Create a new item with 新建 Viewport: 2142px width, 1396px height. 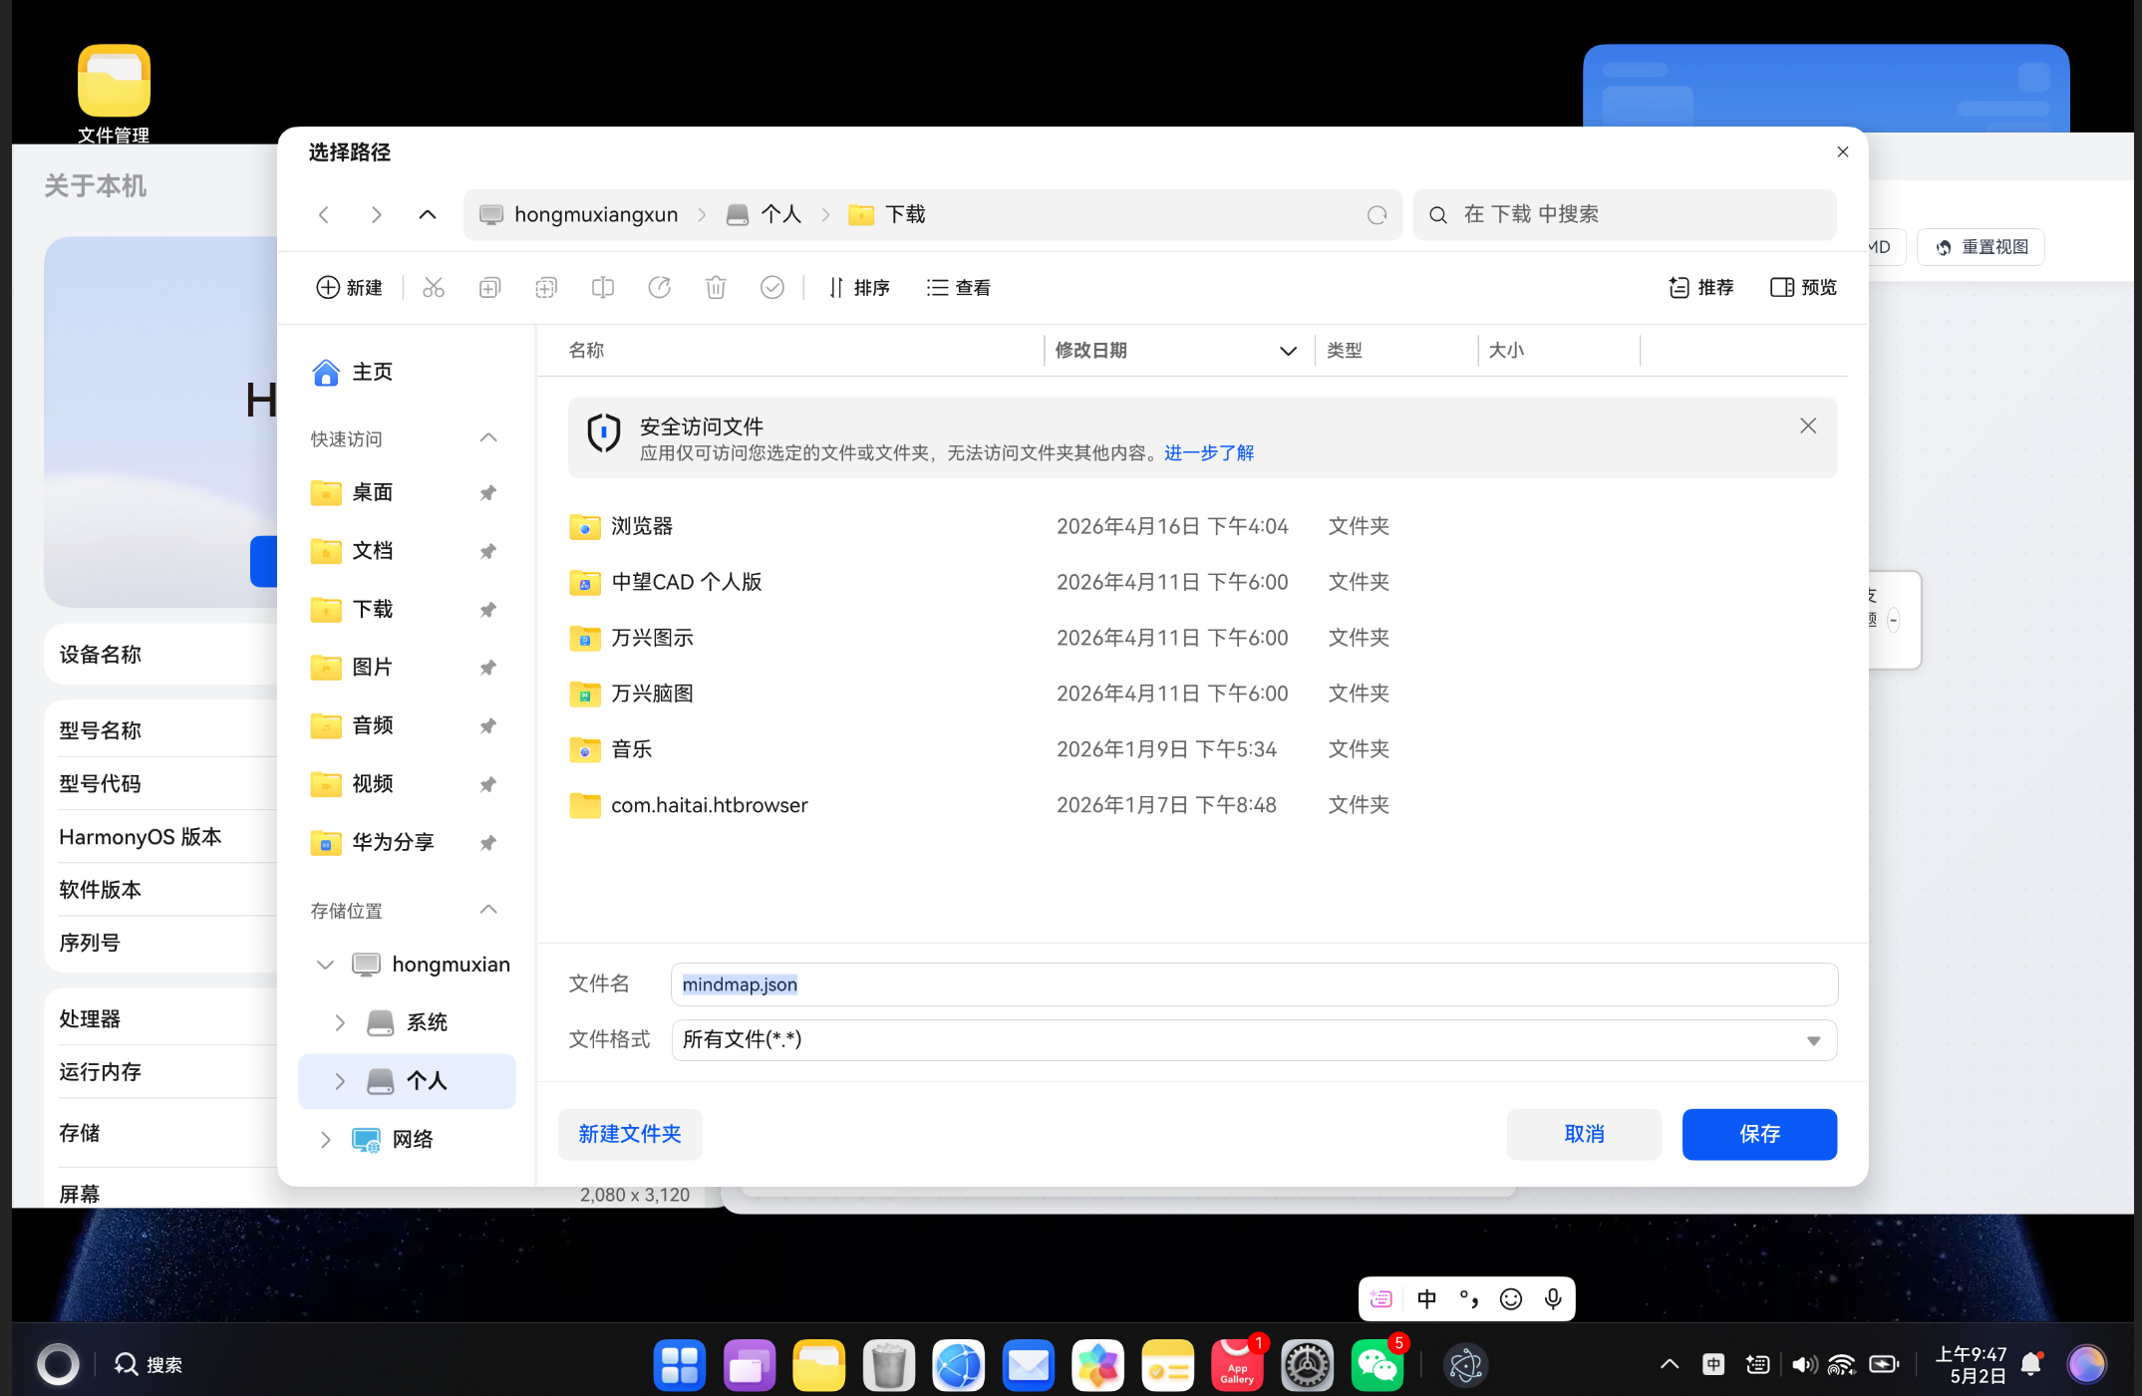click(349, 288)
